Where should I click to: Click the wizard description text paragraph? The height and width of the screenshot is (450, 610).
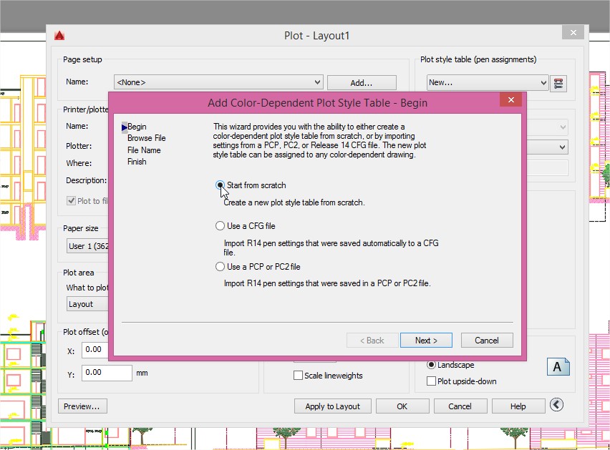pyautogui.click(x=319, y=141)
